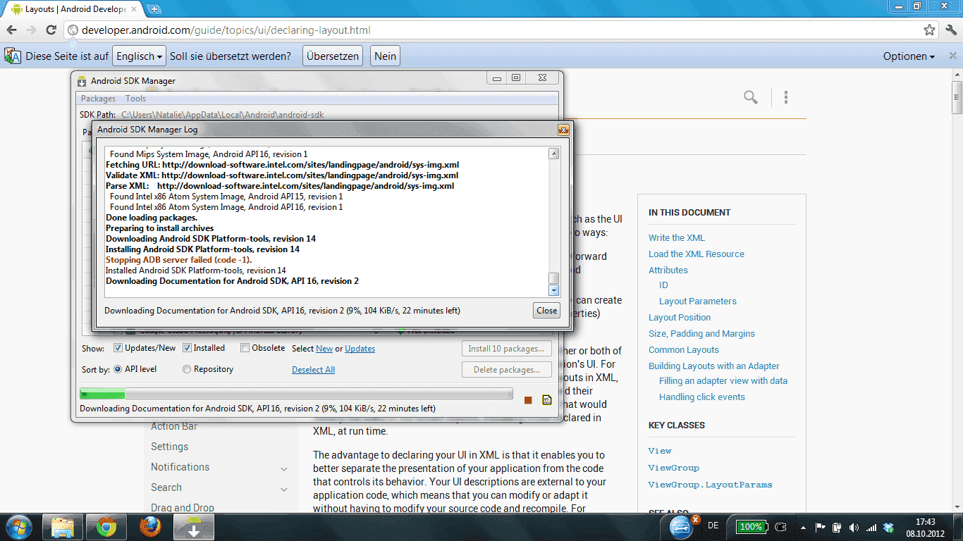Toggle the Updates/New checkbox
Screen dimensions: 963x541
click(x=118, y=348)
